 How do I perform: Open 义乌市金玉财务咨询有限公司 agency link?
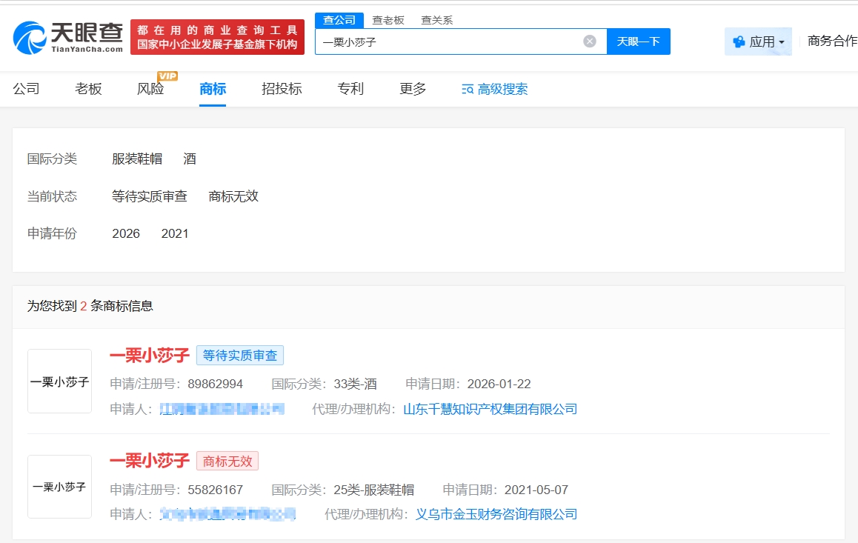coord(496,514)
